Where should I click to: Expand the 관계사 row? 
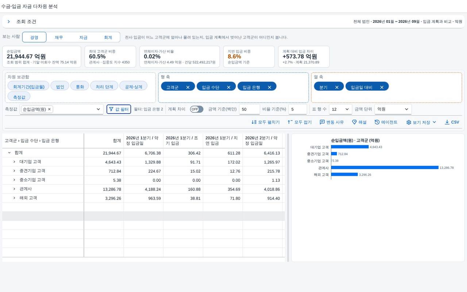(14, 189)
